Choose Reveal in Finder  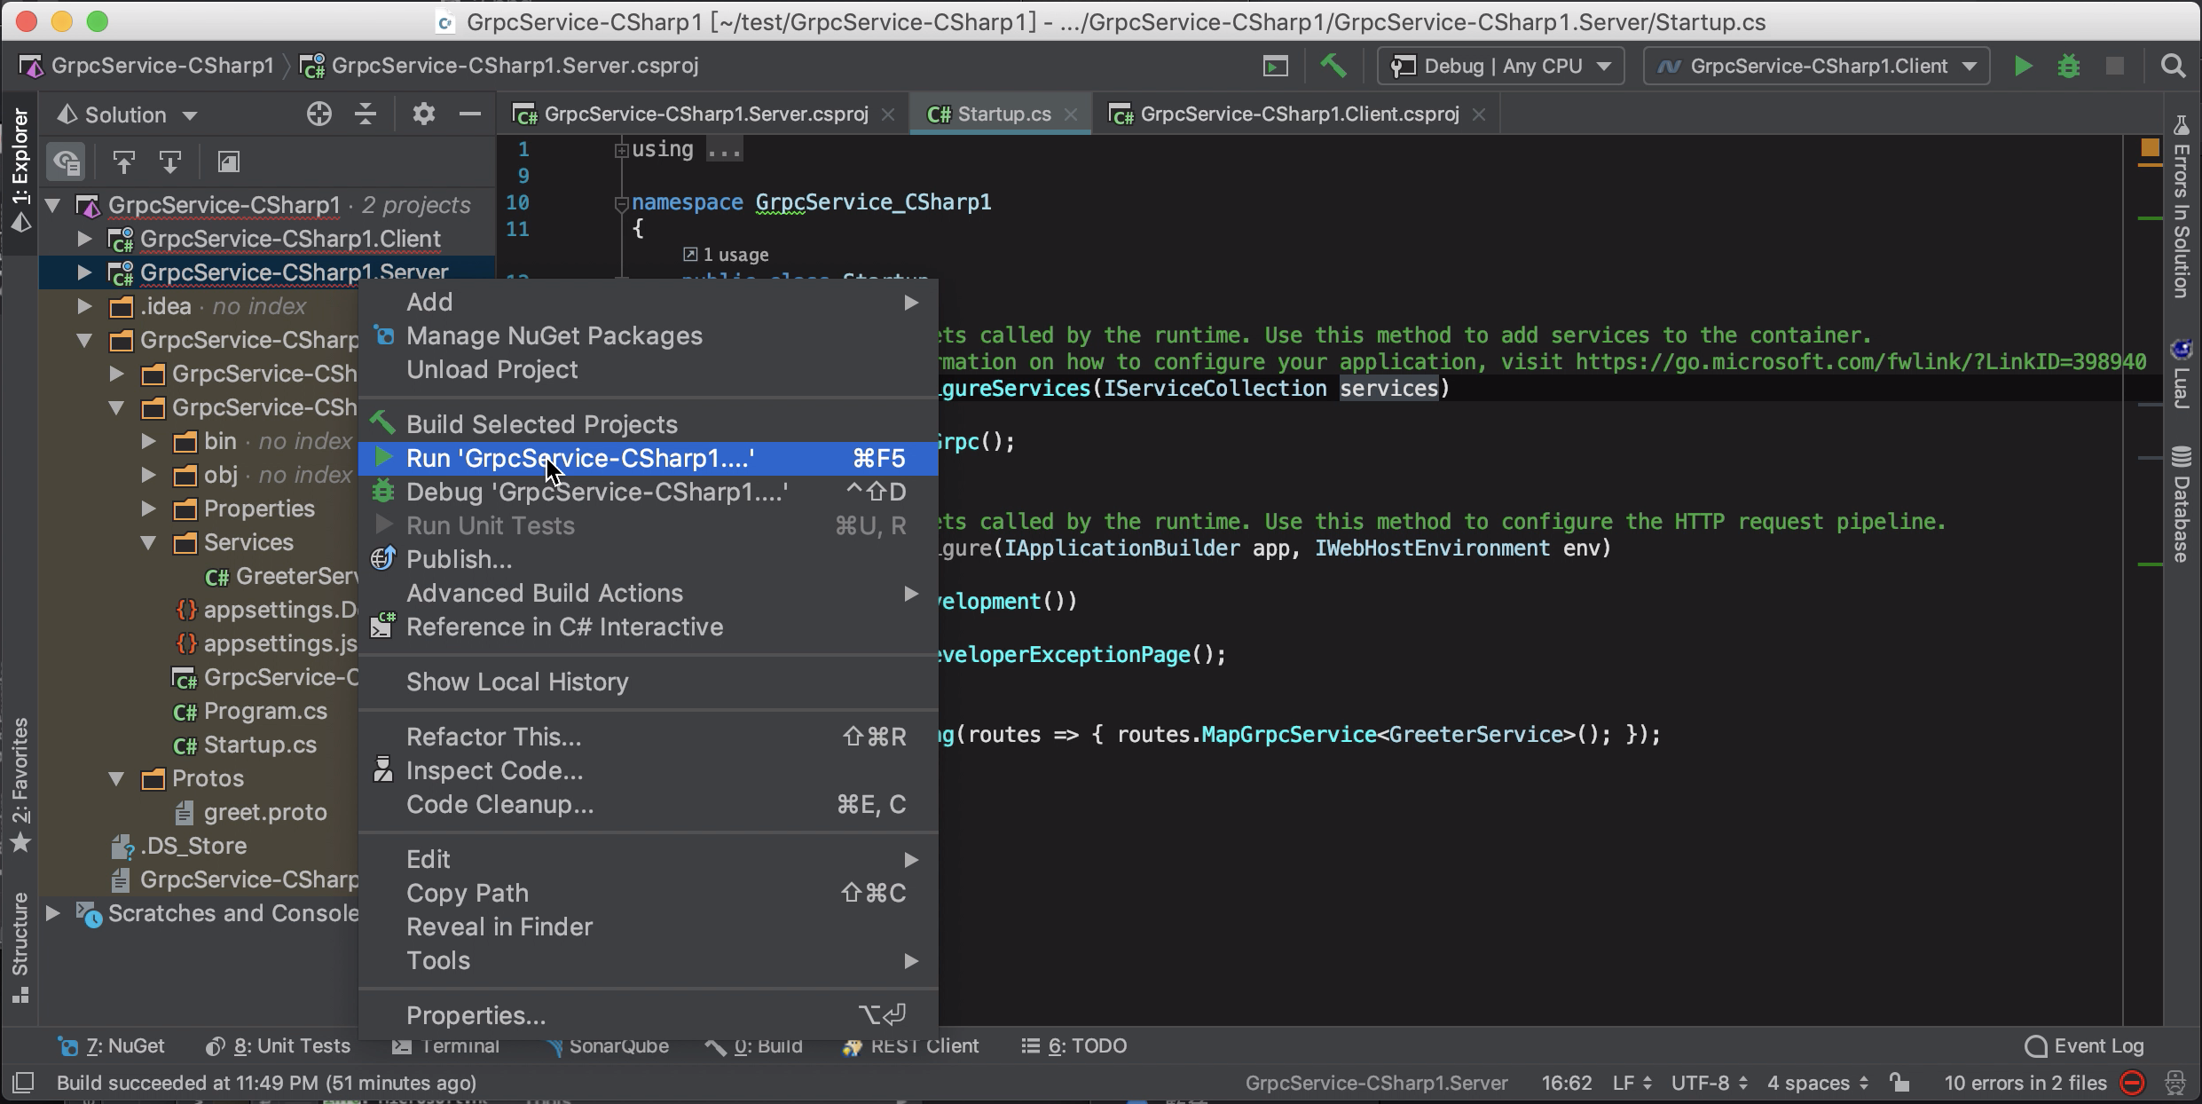(x=649, y=927)
